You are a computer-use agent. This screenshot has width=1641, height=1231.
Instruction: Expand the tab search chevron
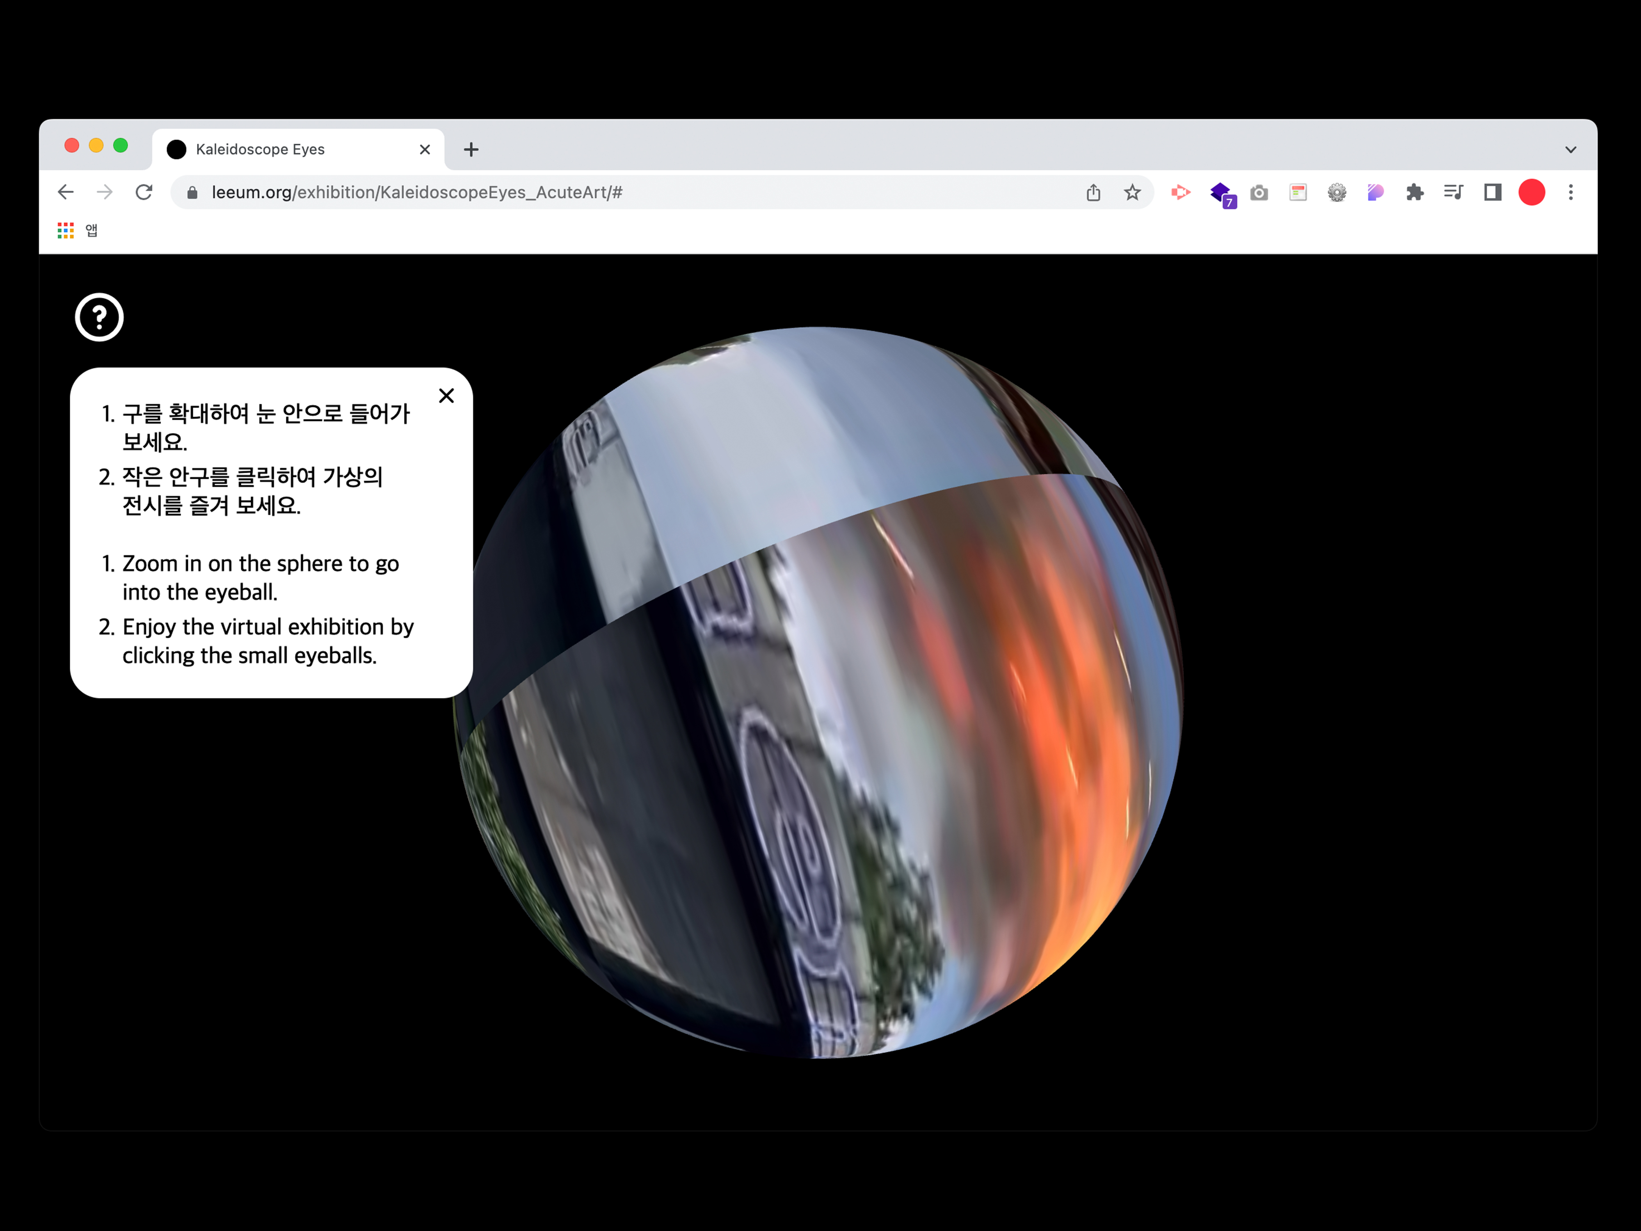pos(1570,150)
